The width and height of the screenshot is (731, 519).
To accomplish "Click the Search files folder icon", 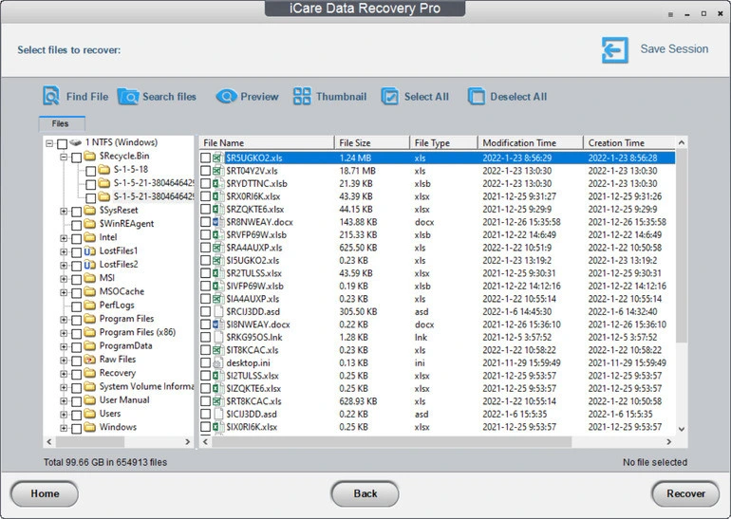I will (128, 97).
